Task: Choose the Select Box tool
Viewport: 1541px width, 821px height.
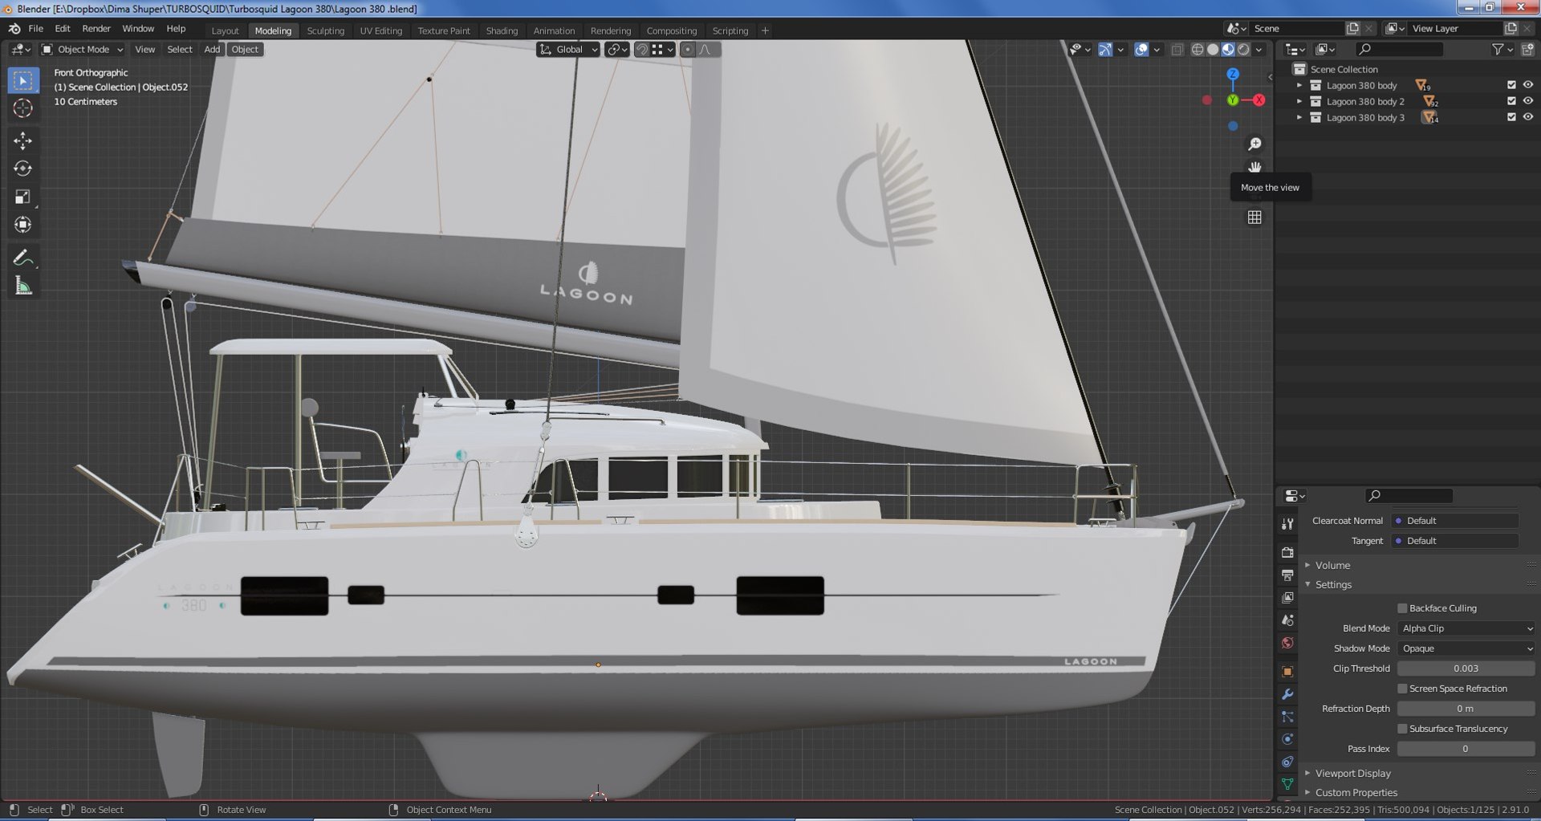Action: (x=22, y=80)
